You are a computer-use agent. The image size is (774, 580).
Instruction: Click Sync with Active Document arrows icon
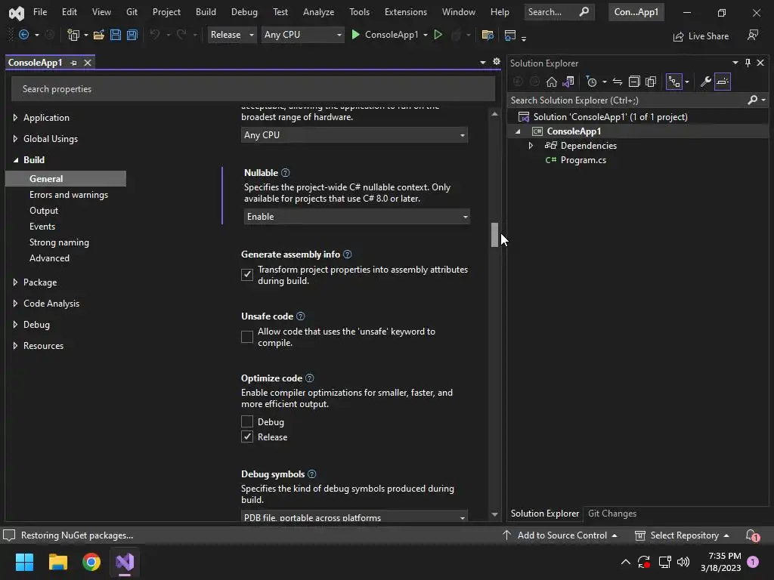pyautogui.click(x=617, y=82)
